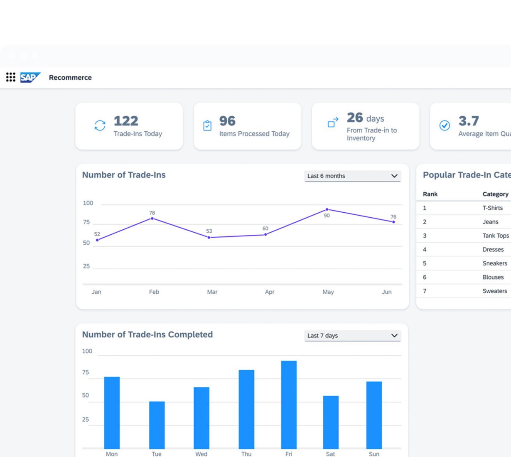The width and height of the screenshot is (511, 457).
Task: Click the Tuesday bar in chart
Action: (x=157, y=425)
